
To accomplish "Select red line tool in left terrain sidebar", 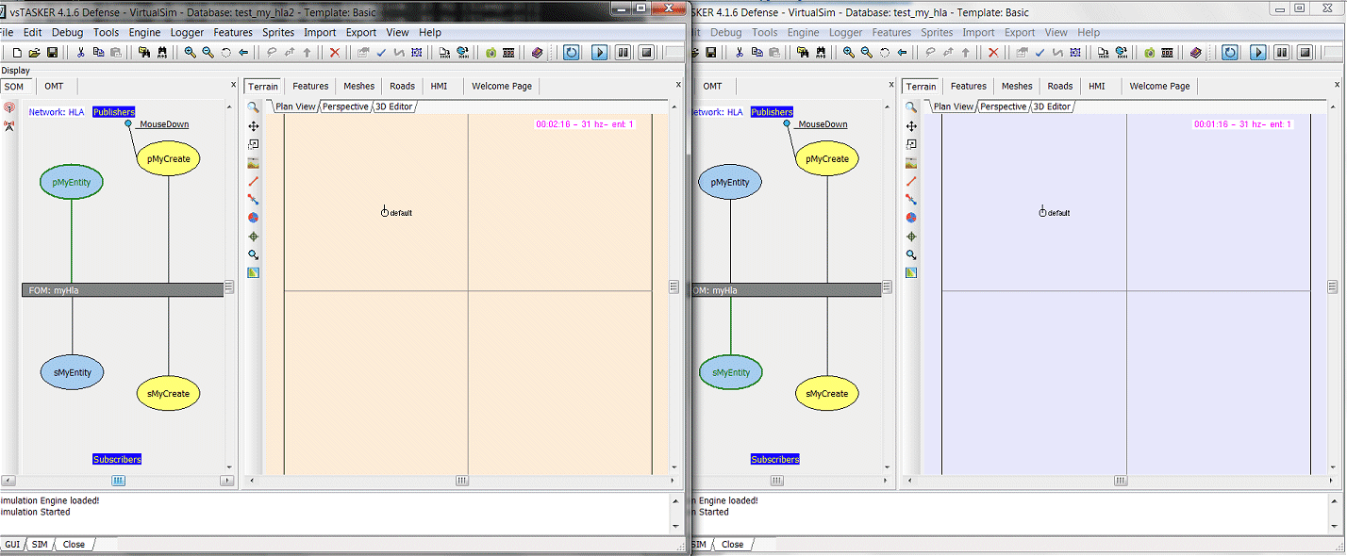I will [253, 181].
